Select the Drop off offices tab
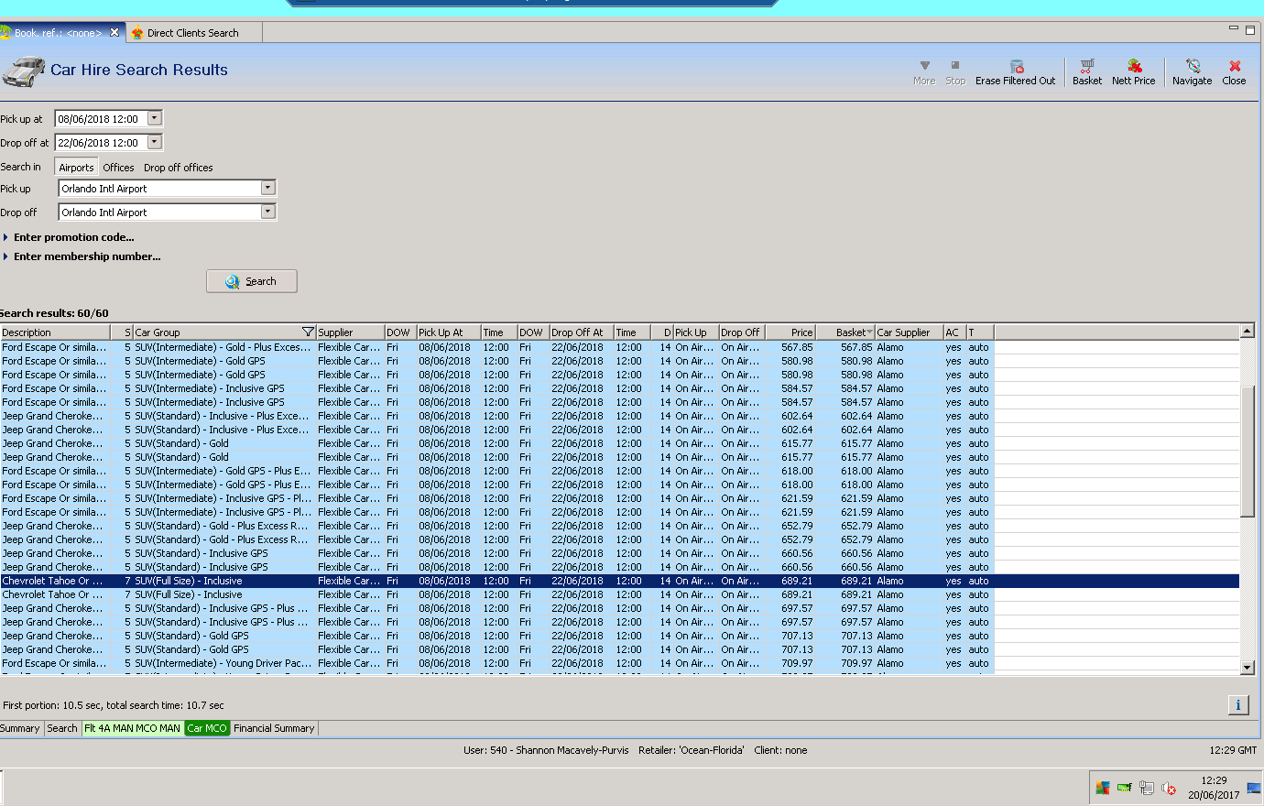 point(178,168)
